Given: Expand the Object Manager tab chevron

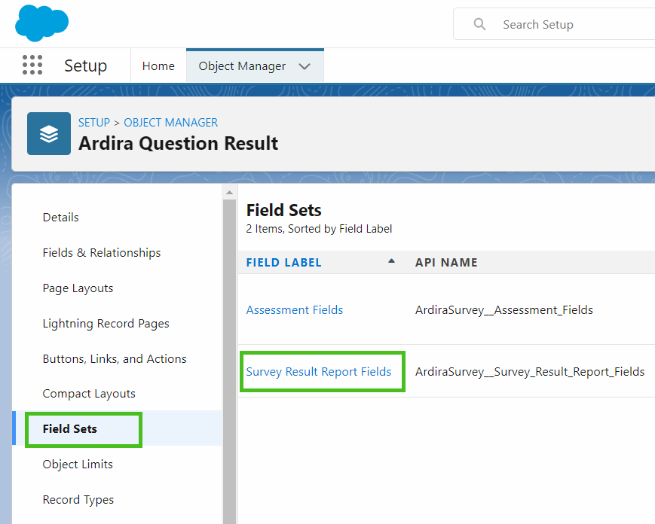Looking at the screenshot, I should (x=305, y=65).
